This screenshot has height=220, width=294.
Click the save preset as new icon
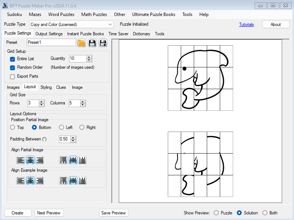tap(103, 43)
